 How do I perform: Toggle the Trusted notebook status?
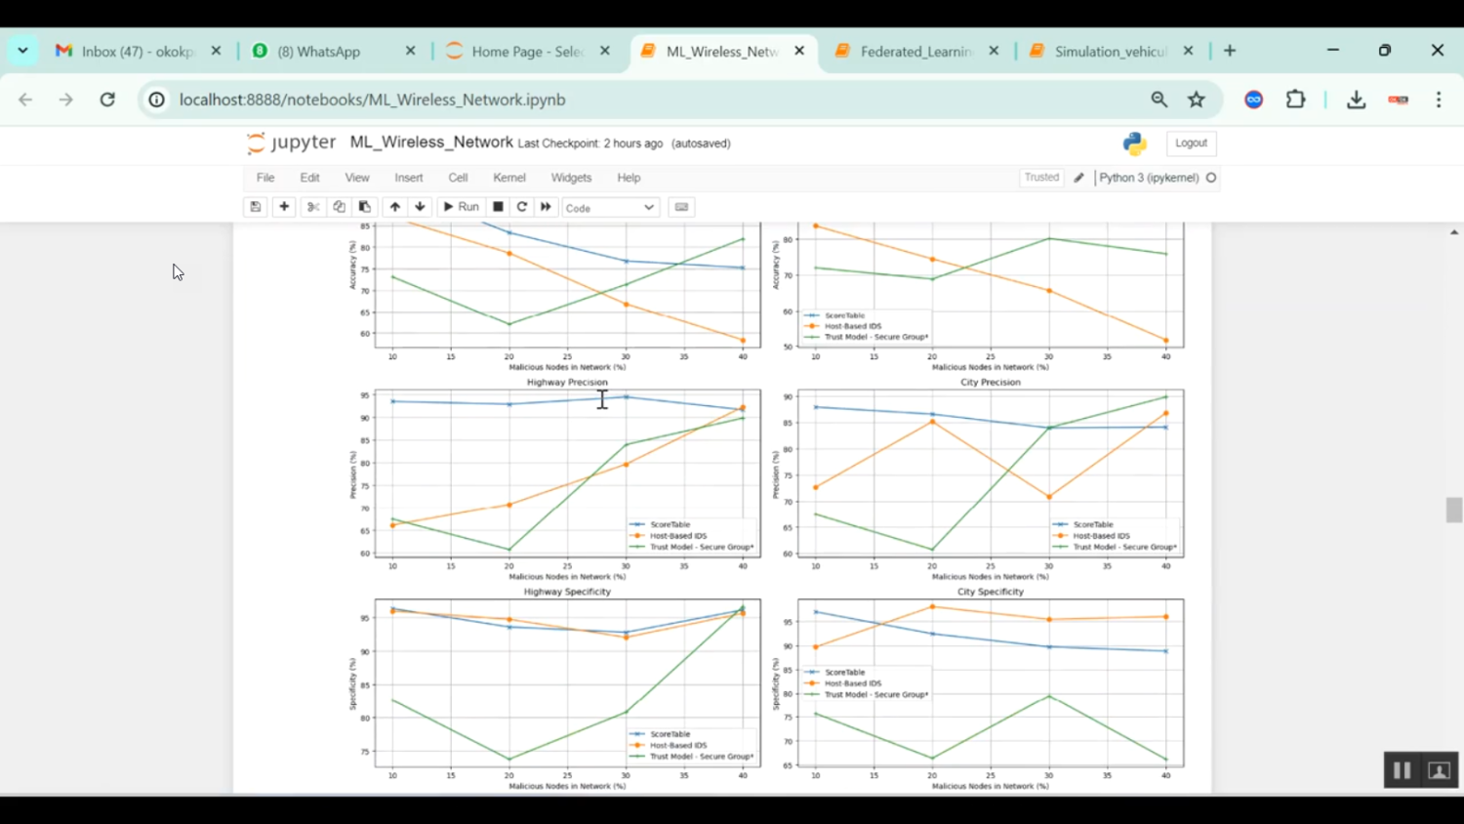click(x=1041, y=177)
